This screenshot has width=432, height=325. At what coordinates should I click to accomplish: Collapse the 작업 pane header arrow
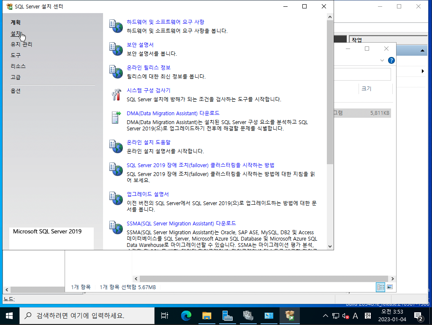(422, 51)
